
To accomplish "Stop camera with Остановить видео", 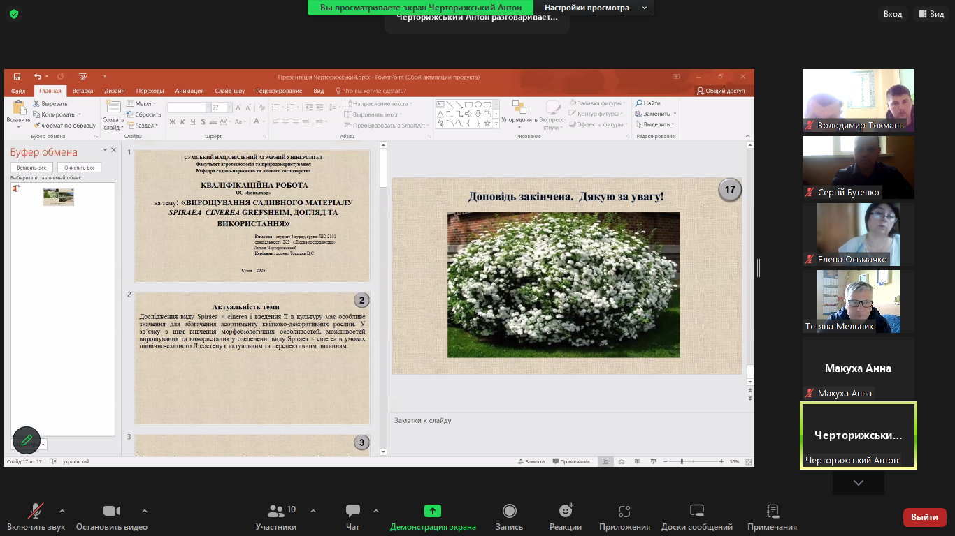I will (112, 517).
